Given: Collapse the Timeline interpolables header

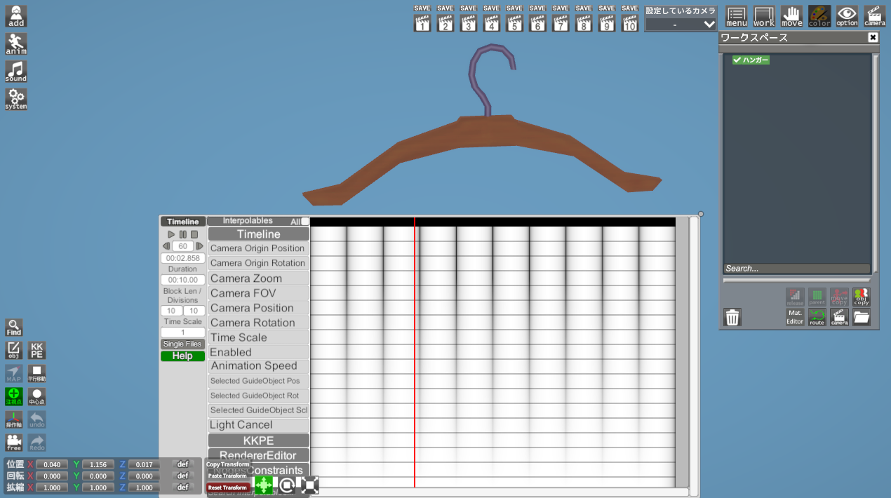Looking at the screenshot, I should pos(259,234).
